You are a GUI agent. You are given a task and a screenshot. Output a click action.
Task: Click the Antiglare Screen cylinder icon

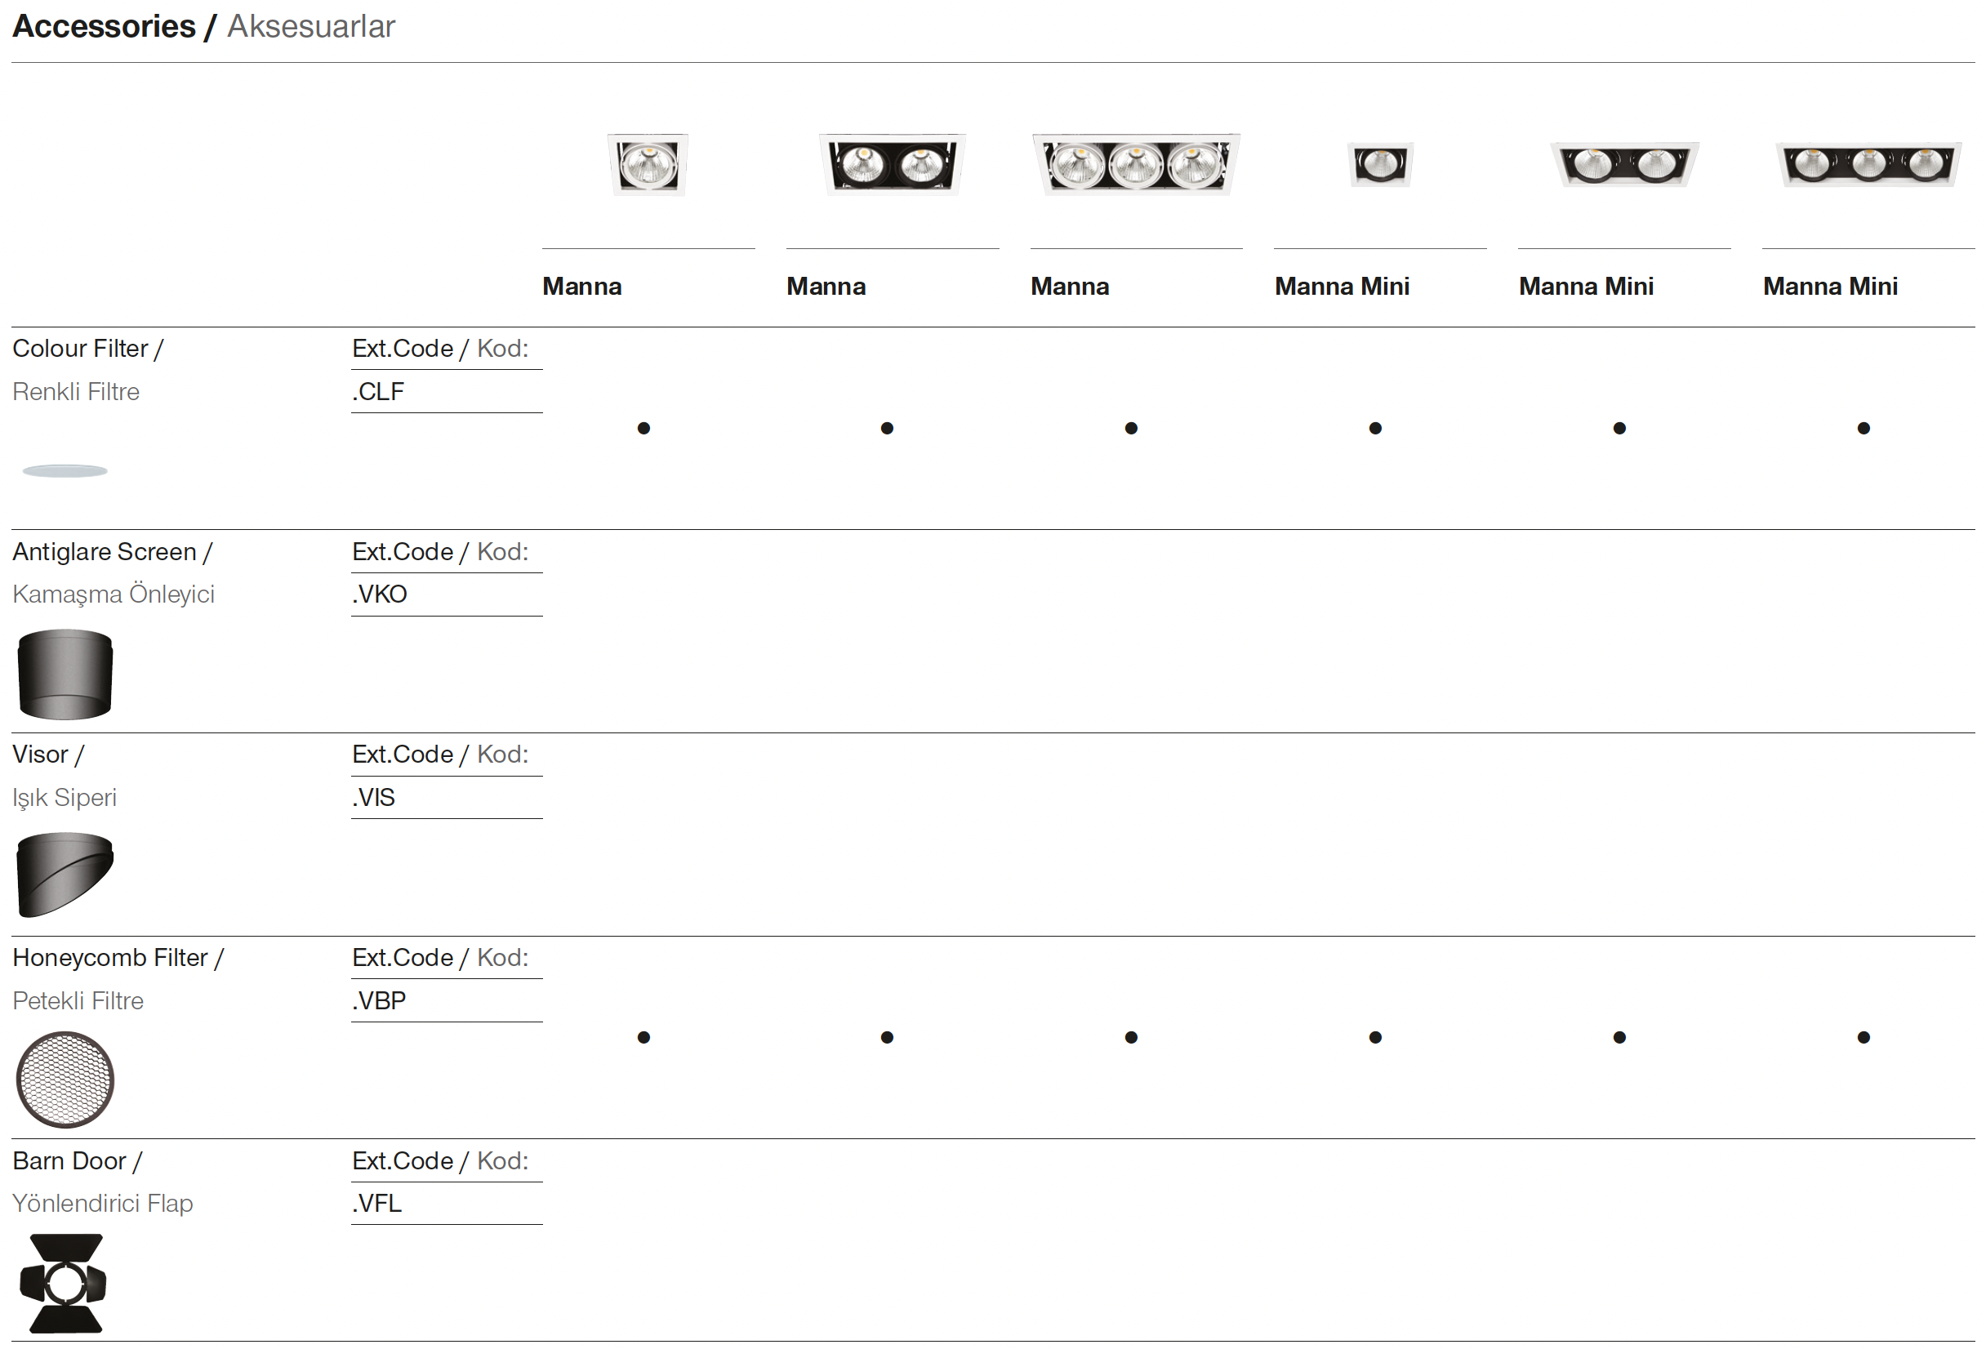pos(65,674)
